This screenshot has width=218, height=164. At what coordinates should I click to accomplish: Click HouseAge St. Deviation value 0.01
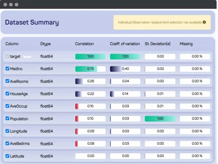[x=160, y=94]
